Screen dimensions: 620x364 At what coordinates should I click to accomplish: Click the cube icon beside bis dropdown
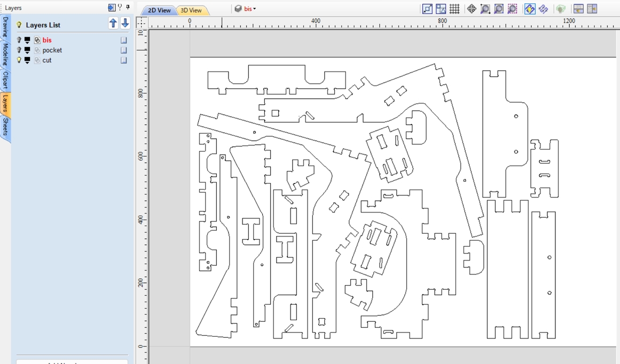238,9
